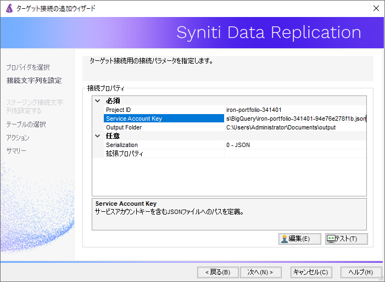385x282 pixels.
Task: Edit the Project ID value field
Action: [x=295, y=110]
